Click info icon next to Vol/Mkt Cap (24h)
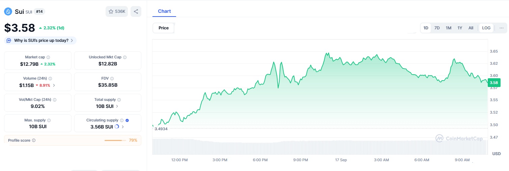Viewport: 509px width, 171px height. coord(55,100)
